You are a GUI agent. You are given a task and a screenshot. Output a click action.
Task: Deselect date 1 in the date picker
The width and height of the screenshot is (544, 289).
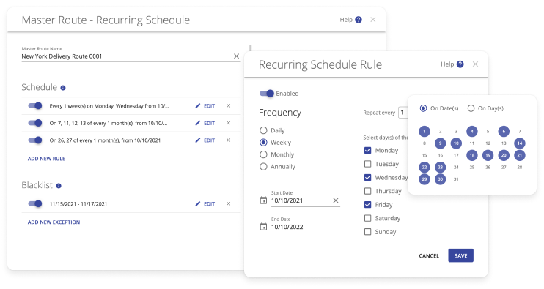click(424, 132)
